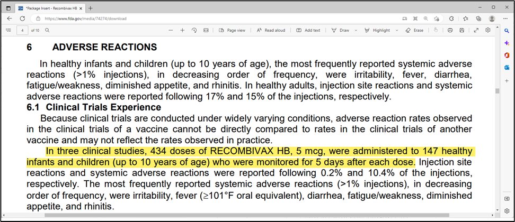Click the page number input field
The image size is (515, 222).
pyautogui.click(x=22, y=31)
